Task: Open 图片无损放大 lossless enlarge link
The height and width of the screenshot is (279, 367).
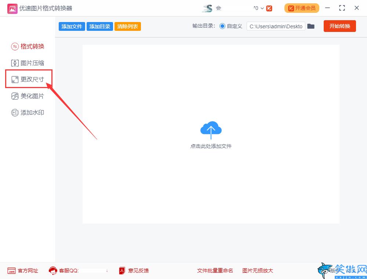Action: (x=258, y=271)
